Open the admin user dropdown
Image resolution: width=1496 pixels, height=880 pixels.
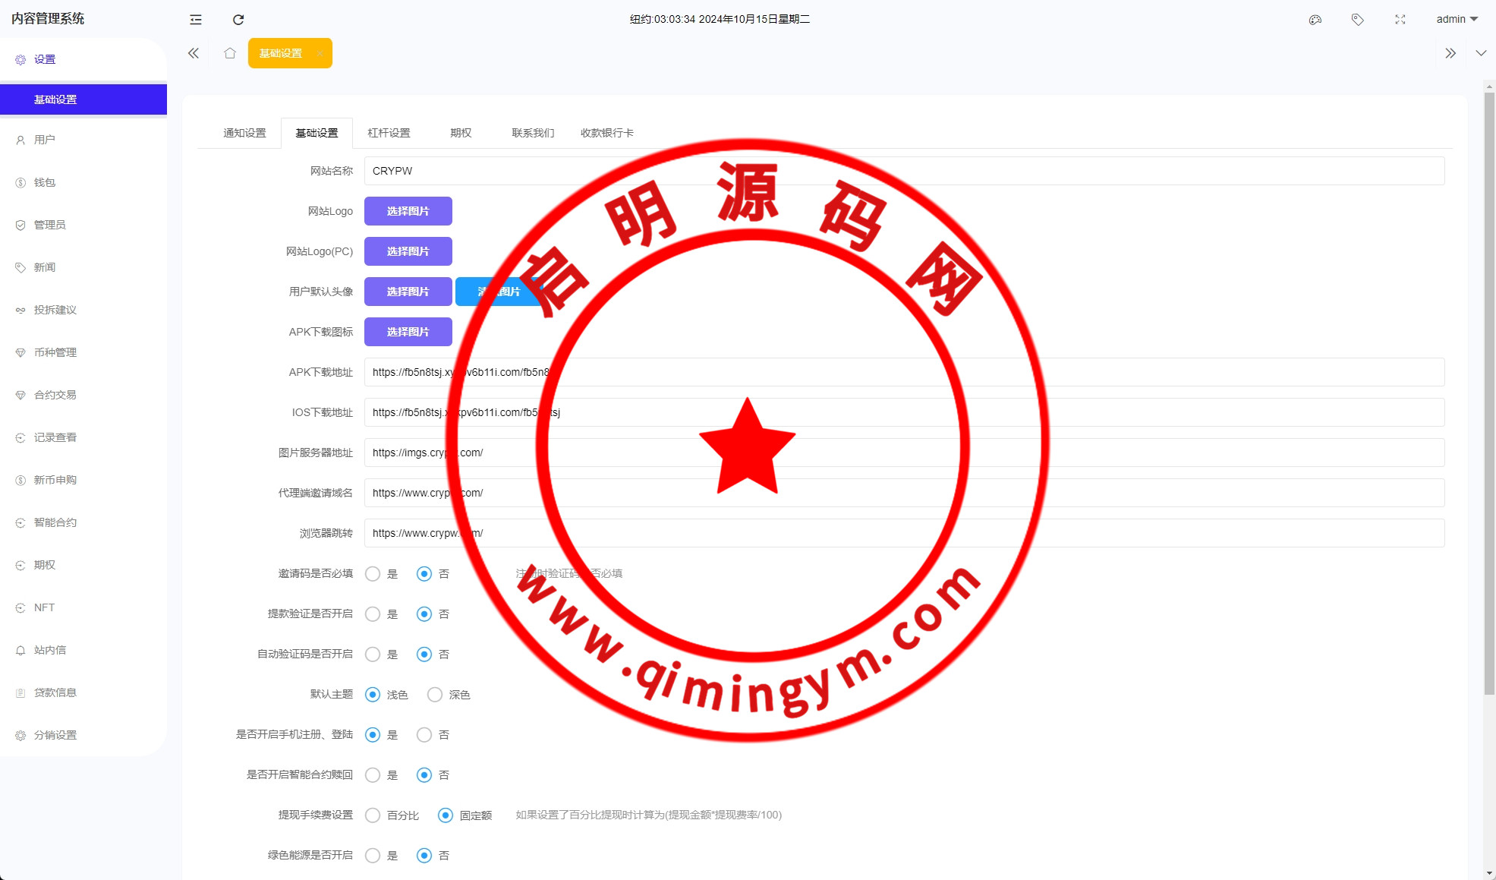click(x=1457, y=20)
